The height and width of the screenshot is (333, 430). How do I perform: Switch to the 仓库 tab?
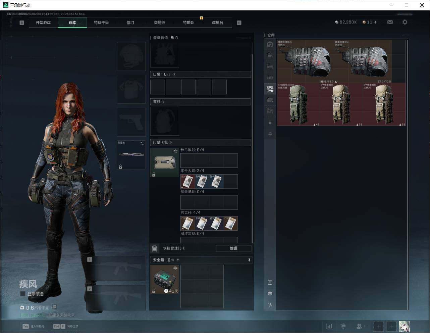pyautogui.click(x=72, y=22)
